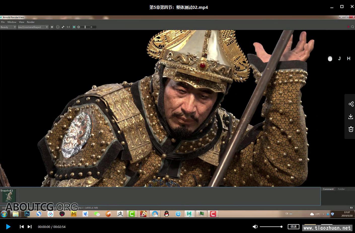Open WeChat from taskbar
Viewport: 355px width, 233px height.
point(97,214)
